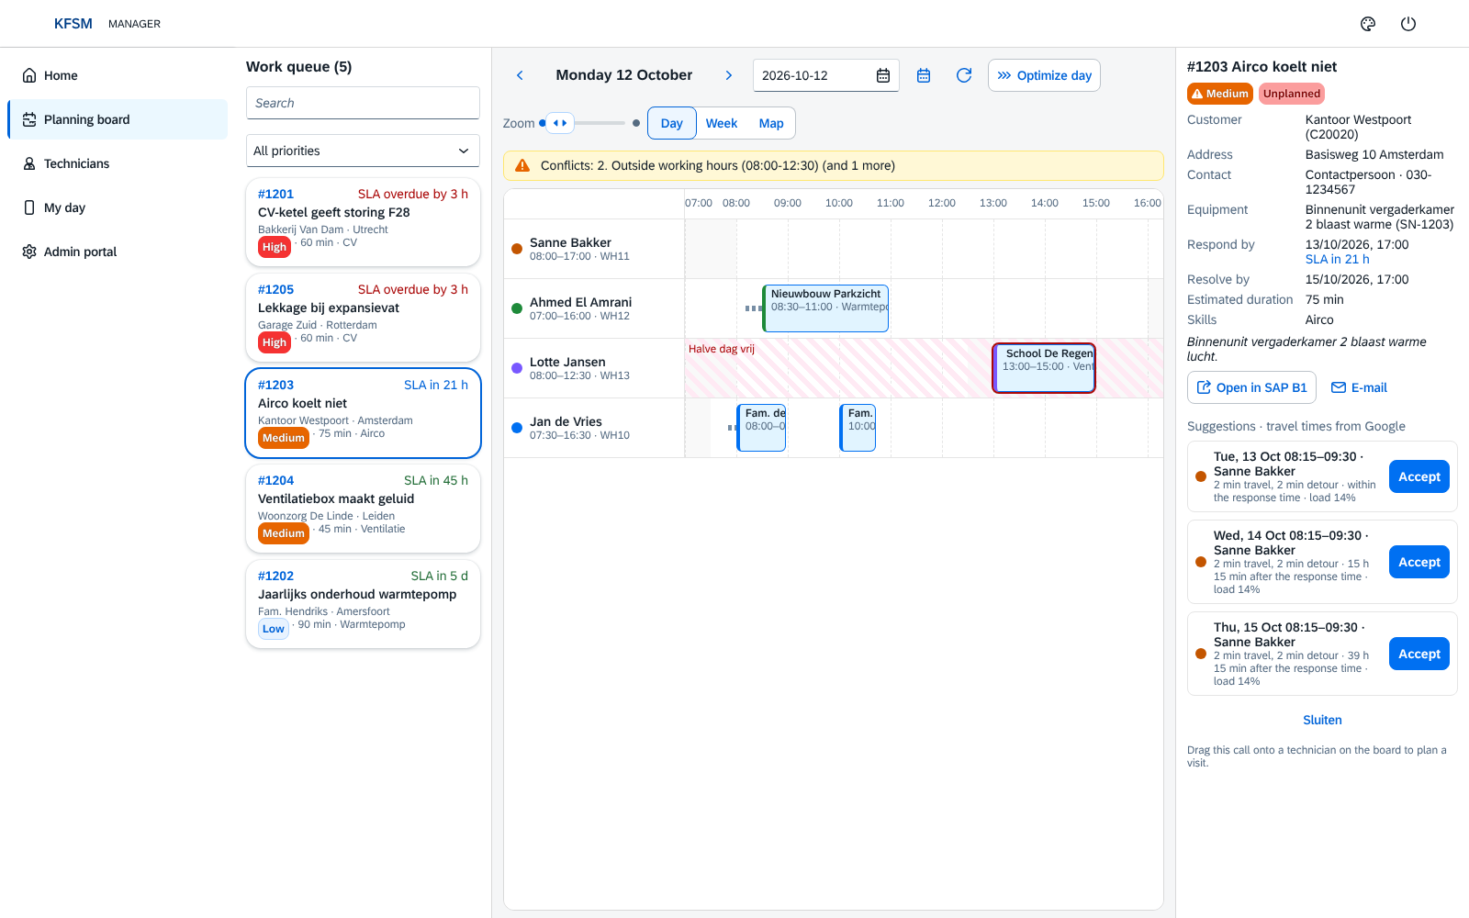1469x918 pixels.
Task: Open Admin portal in sidebar
Action: [x=118, y=252]
